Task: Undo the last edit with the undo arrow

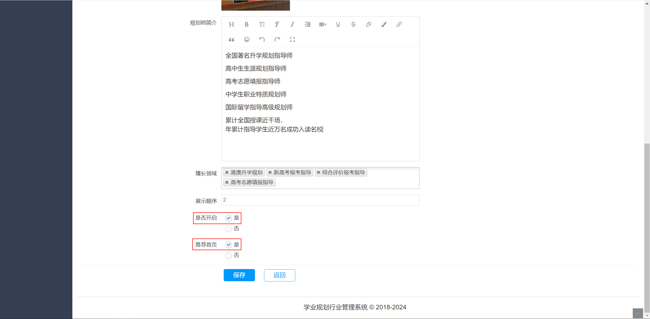Action: [x=262, y=39]
